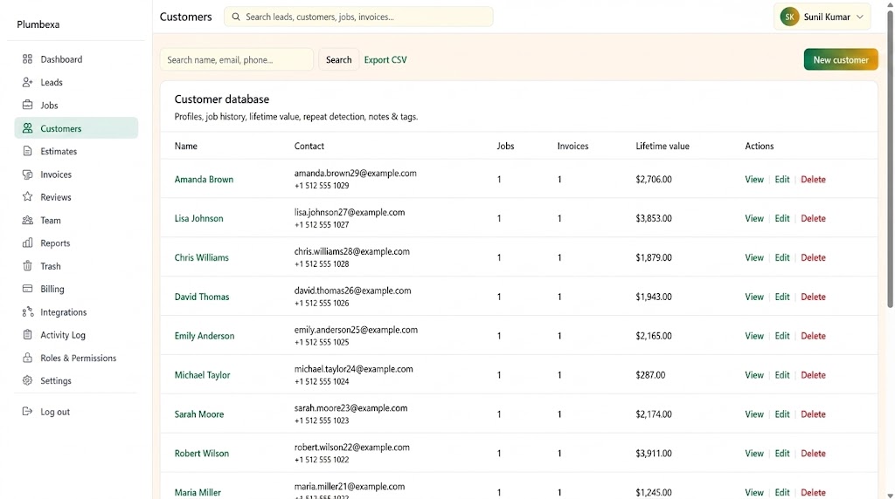Image resolution: width=895 pixels, height=499 pixels.
Task: Open the Sunil Kumar account dropdown chevron
Action: pyautogui.click(x=860, y=17)
